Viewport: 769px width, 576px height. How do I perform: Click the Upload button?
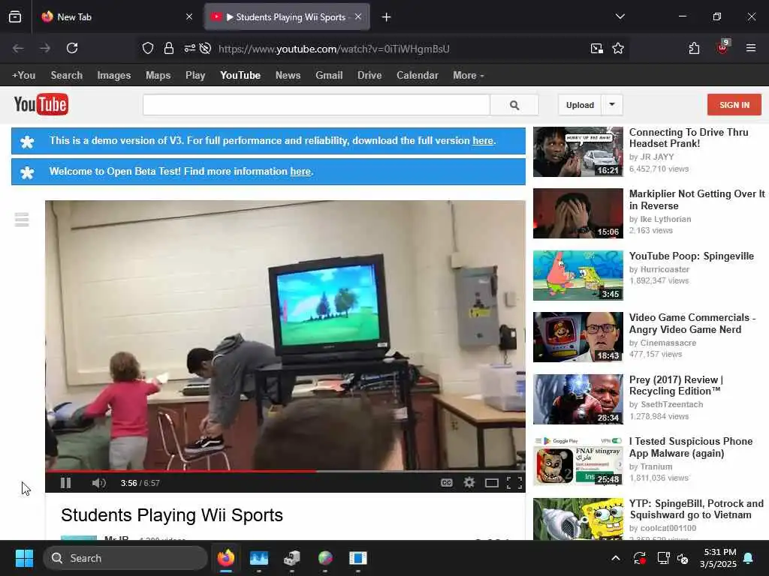(x=580, y=105)
